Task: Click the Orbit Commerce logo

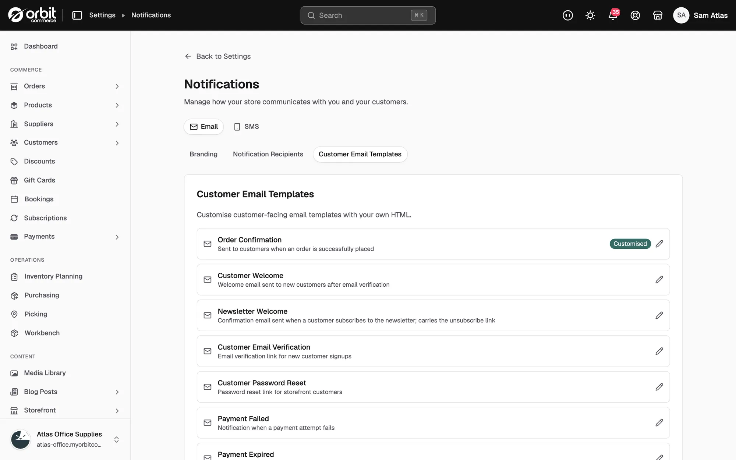Action: (x=32, y=15)
